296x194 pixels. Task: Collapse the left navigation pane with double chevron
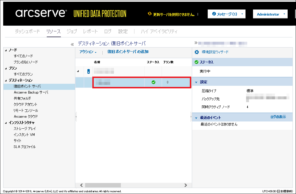click(72, 44)
